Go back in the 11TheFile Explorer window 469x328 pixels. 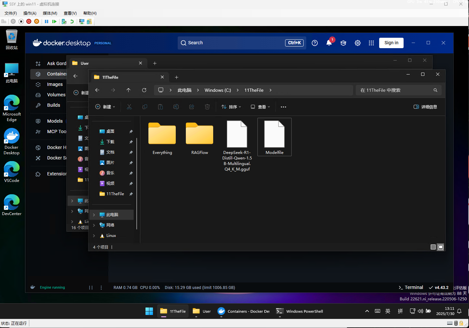(x=97, y=90)
